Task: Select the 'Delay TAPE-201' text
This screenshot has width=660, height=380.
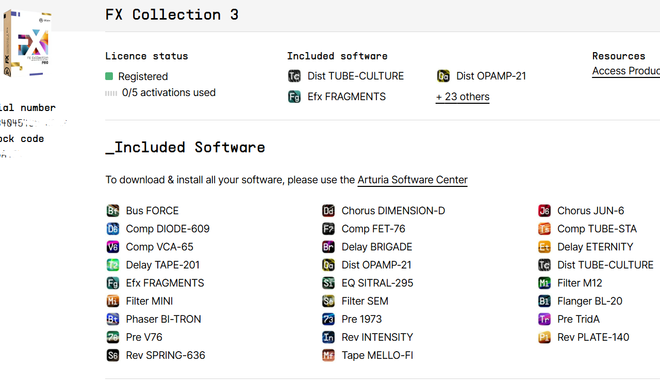Action: (x=162, y=265)
